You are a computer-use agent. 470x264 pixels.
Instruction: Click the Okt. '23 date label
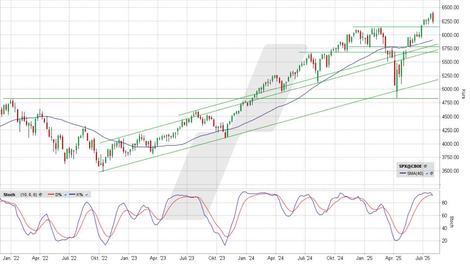217,258
